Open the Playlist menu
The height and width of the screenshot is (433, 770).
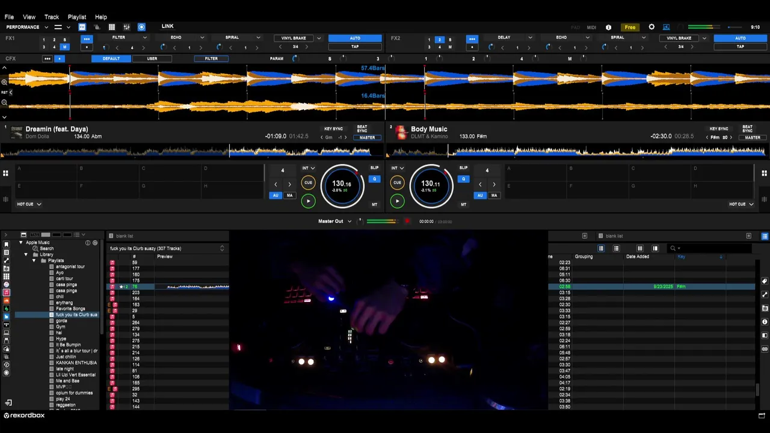[x=77, y=17]
